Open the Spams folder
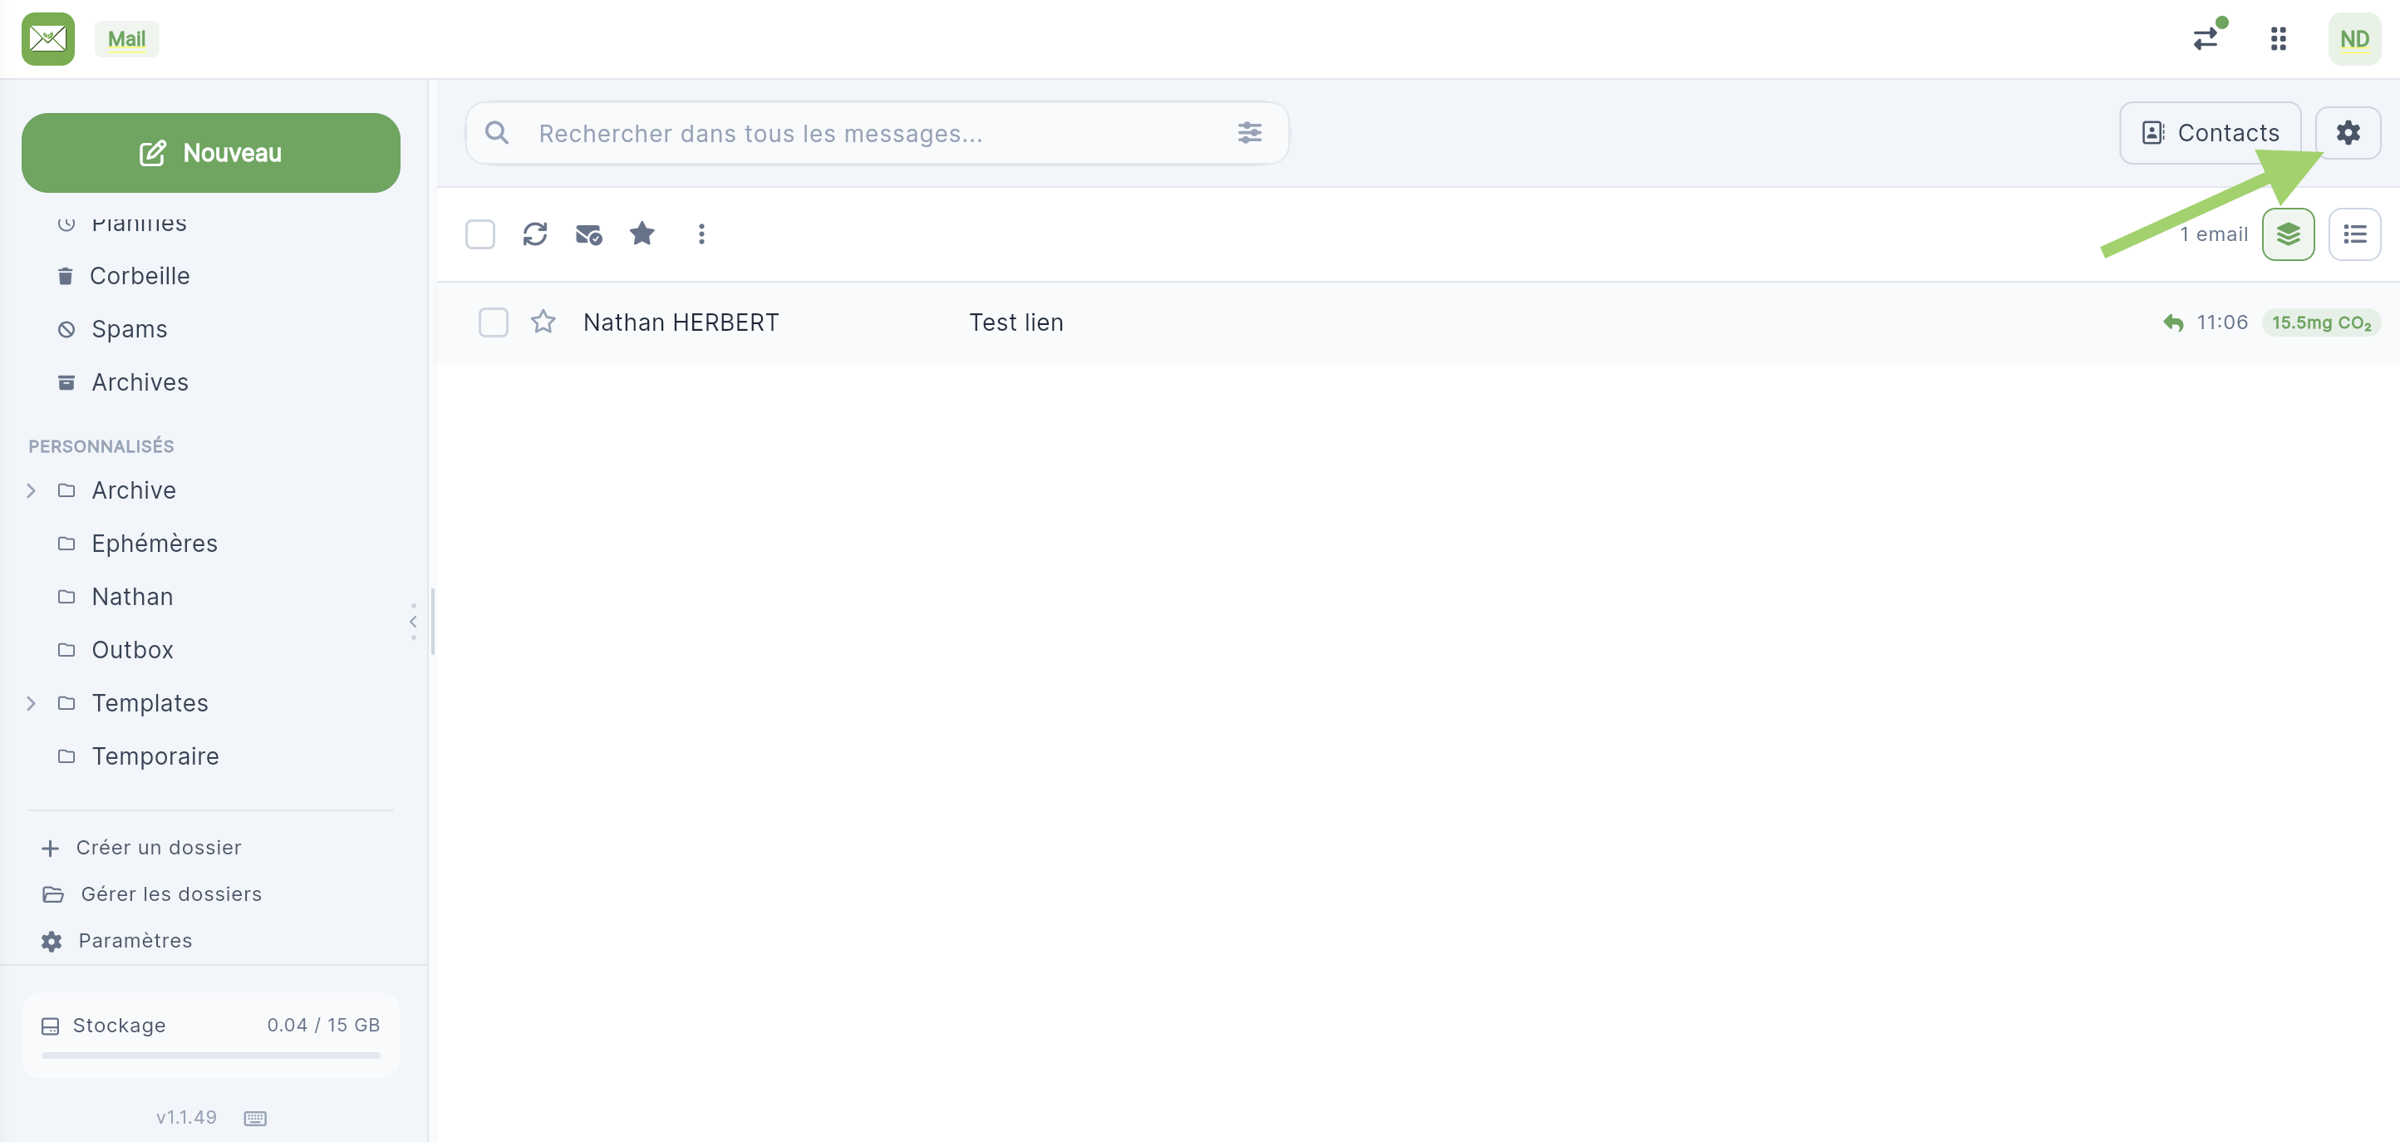This screenshot has height=1142, width=2400. [x=130, y=330]
